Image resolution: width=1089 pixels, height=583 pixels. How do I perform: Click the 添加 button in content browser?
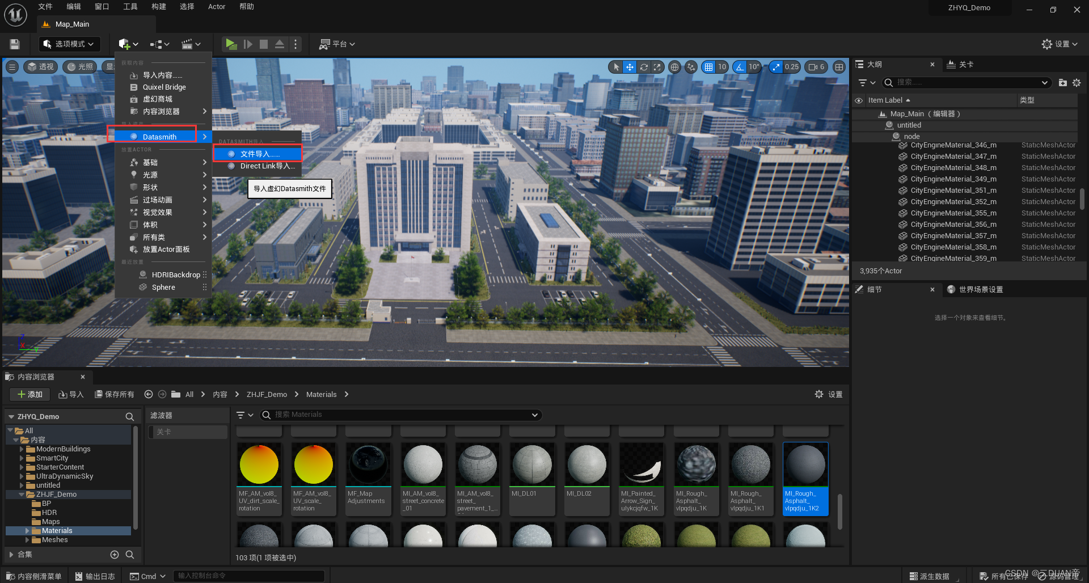point(29,394)
